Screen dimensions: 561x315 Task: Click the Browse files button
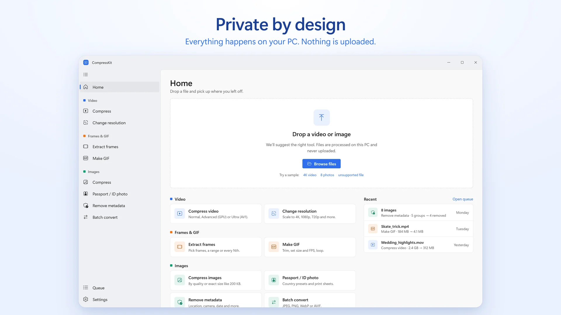click(x=321, y=164)
